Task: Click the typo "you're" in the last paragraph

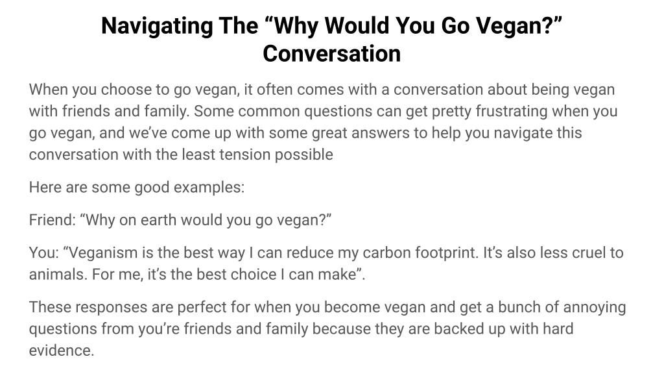Action: 159,329
